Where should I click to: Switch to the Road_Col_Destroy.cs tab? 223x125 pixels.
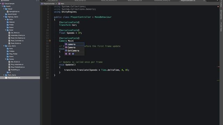109,1
